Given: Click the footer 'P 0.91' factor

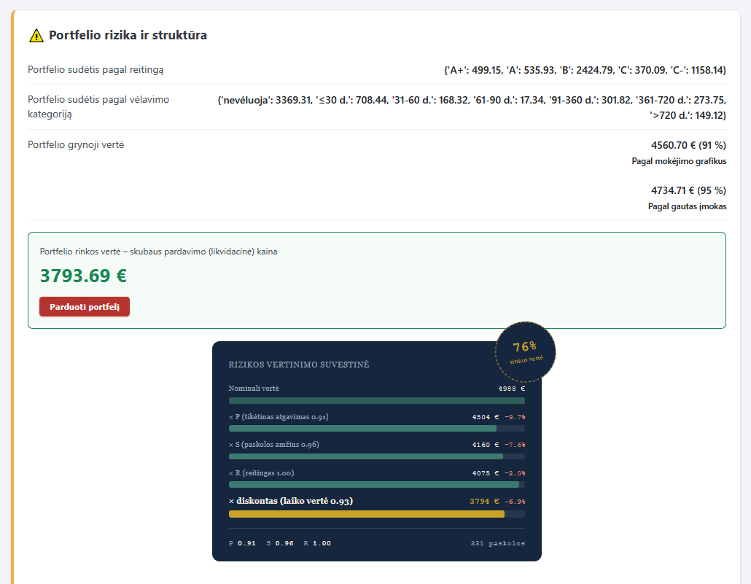Looking at the screenshot, I should pos(242,543).
